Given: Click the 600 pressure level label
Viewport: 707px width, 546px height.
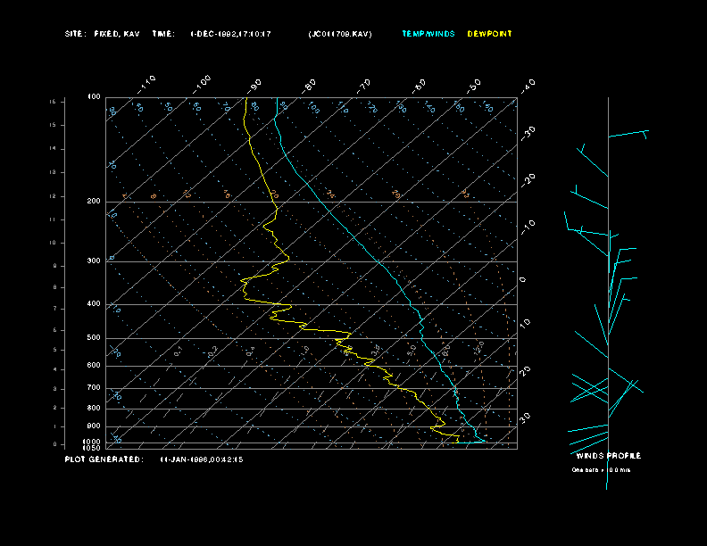Looking at the screenshot, I should click(x=94, y=366).
